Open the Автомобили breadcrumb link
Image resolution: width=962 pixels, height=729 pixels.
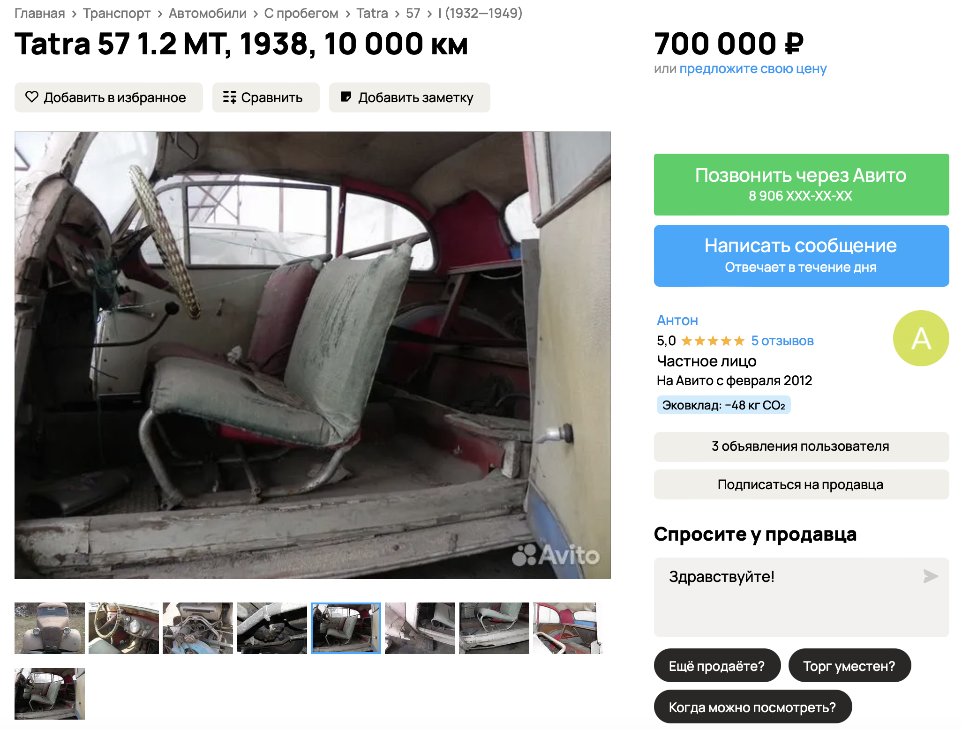[x=208, y=13]
